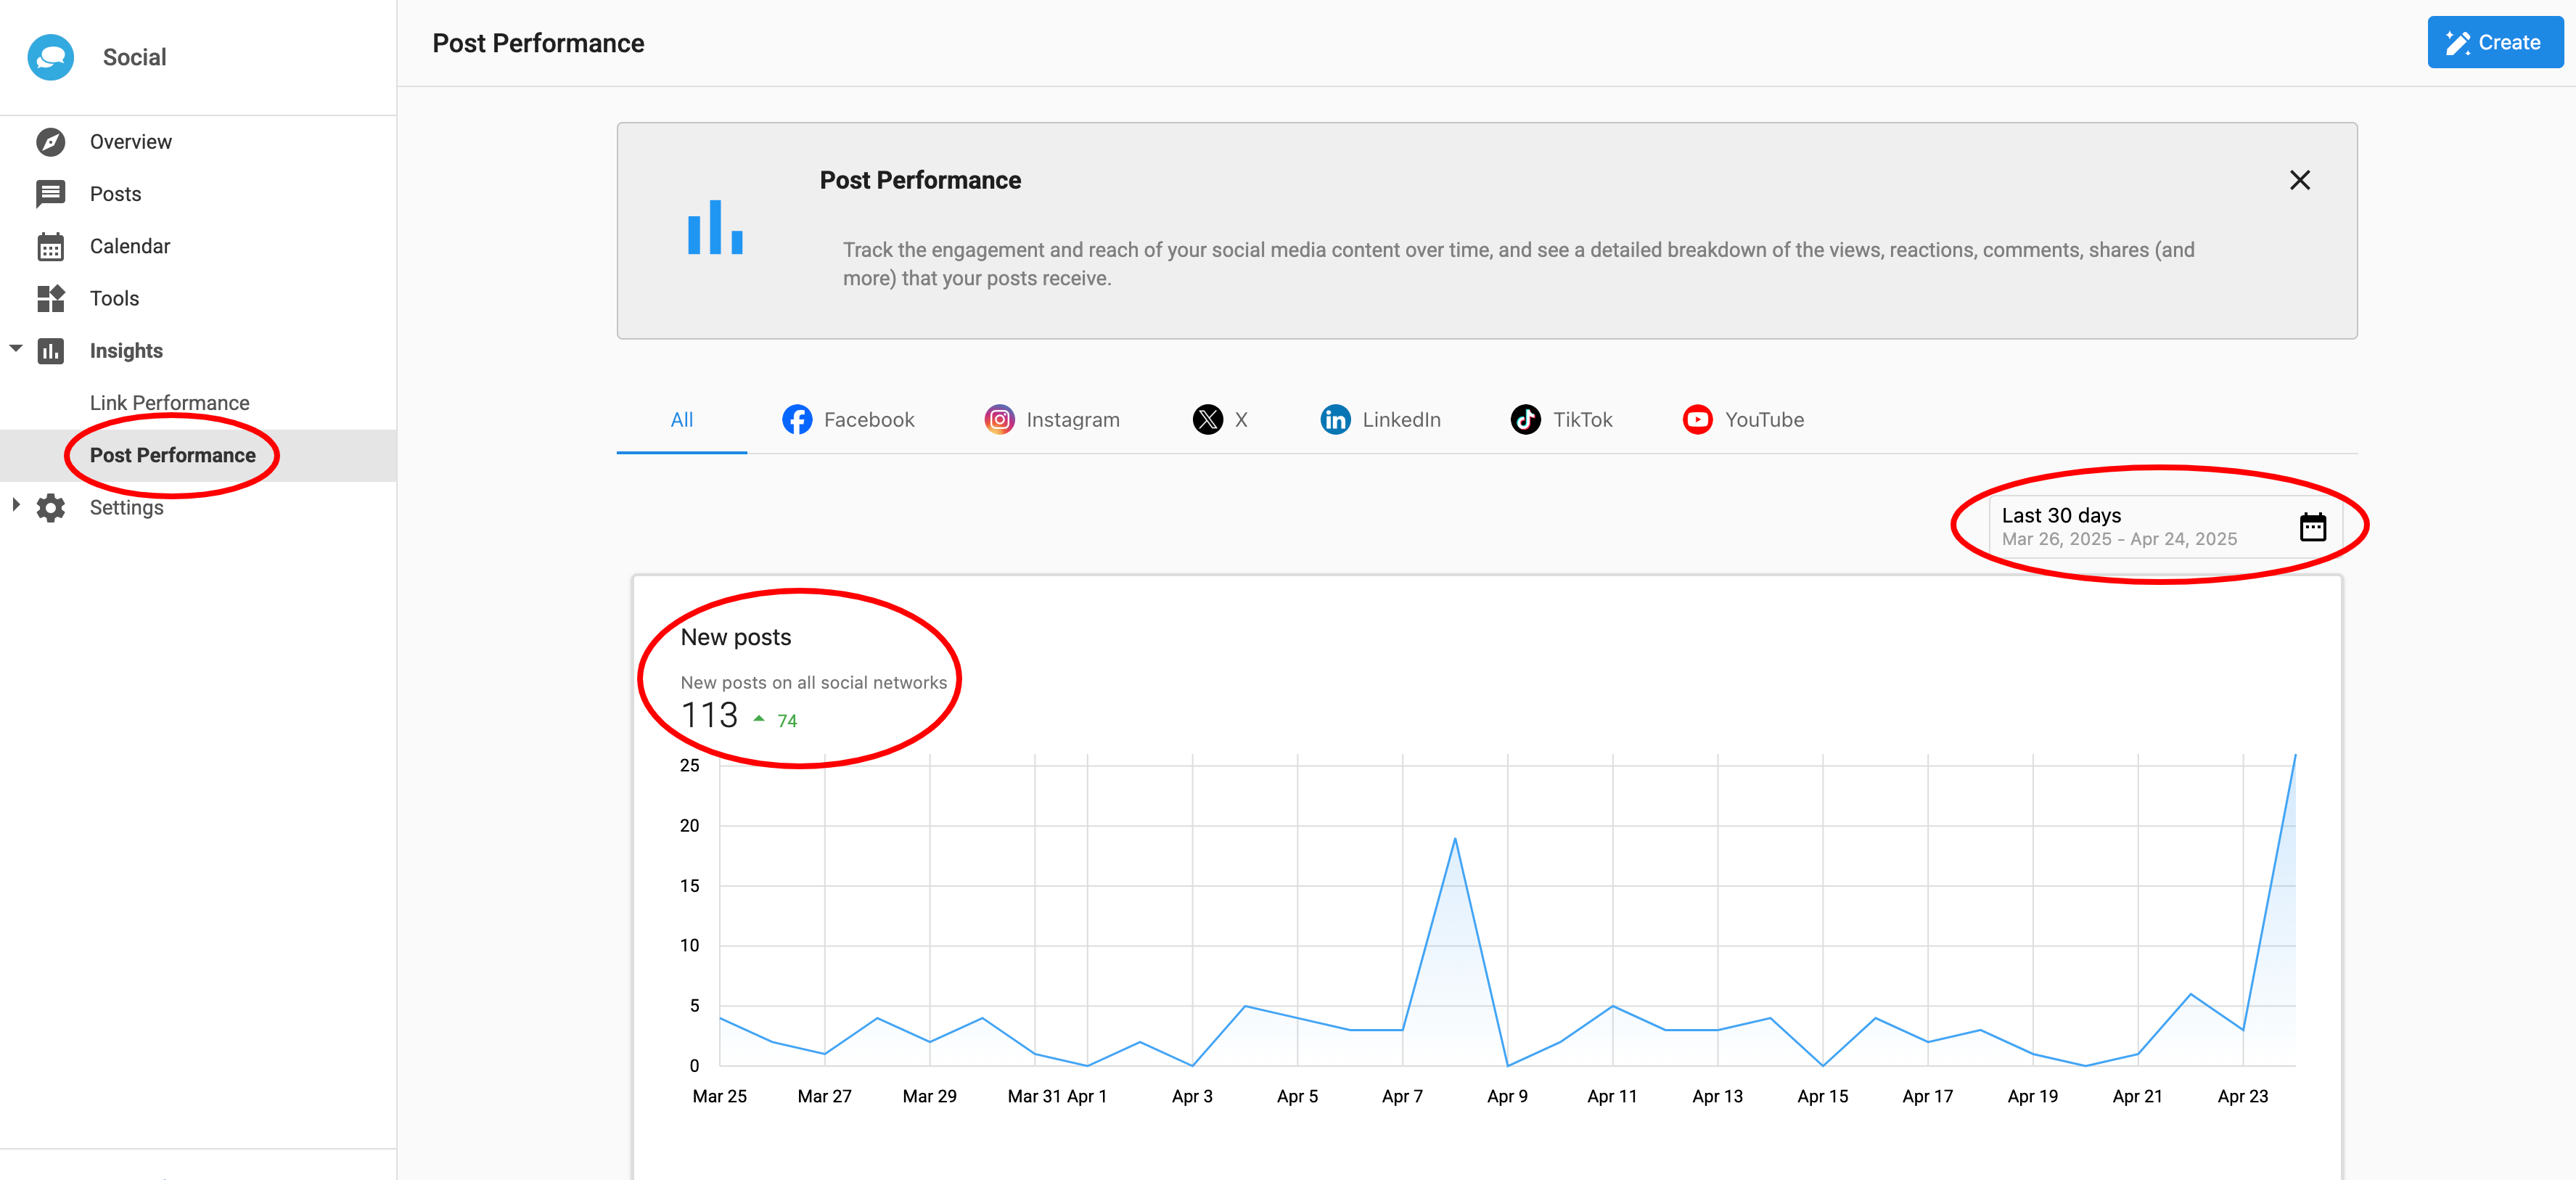Collapse the Insights section arrow
The height and width of the screenshot is (1180, 2576).
(x=16, y=349)
